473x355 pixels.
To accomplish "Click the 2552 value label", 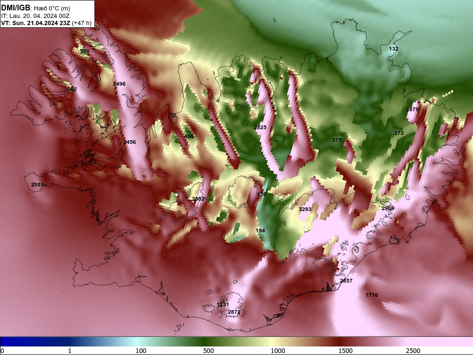I will pyautogui.click(x=198, y=199).
